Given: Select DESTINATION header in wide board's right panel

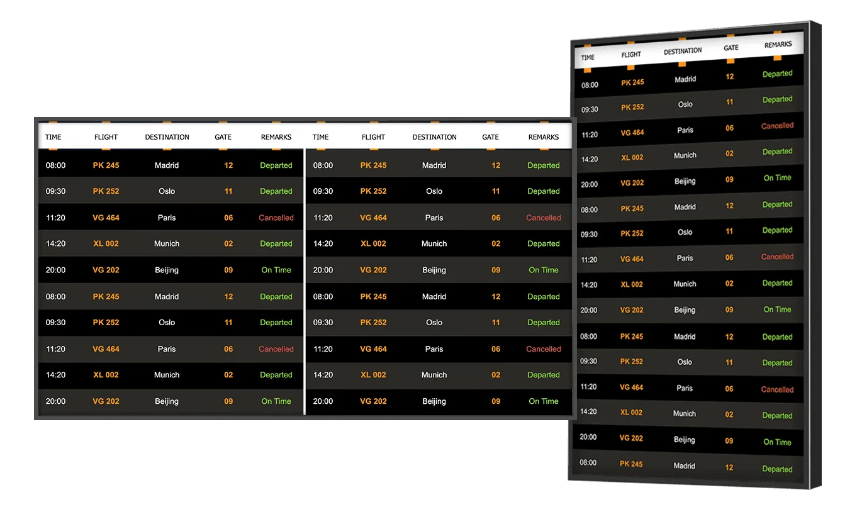Looking at the screenshot, I should pos(434,137).
